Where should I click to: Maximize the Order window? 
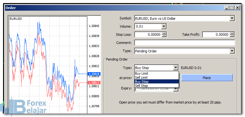(x=232, y=8)
